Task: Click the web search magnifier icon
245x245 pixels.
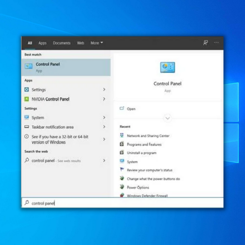Action: pyautogui.click(x=27, y=160)
